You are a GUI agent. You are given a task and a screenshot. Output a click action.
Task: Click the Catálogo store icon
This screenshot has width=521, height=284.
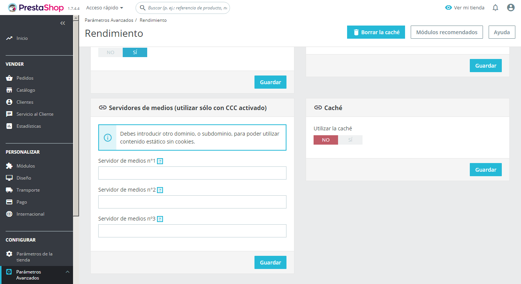click(9, 90)
